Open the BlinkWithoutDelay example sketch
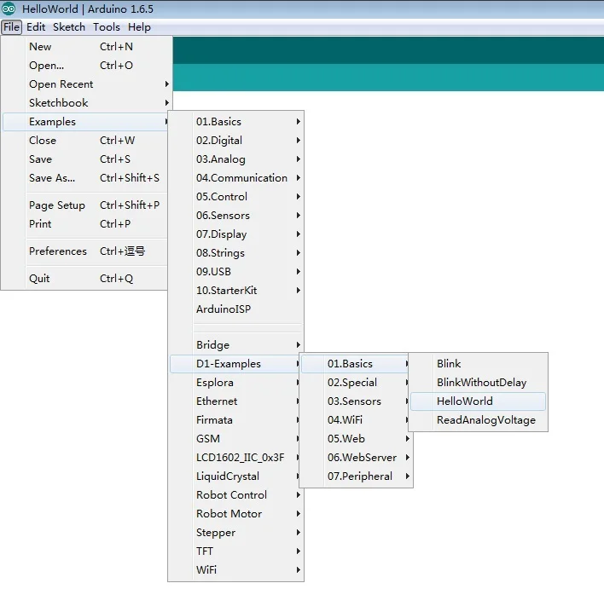 point(479,382)
